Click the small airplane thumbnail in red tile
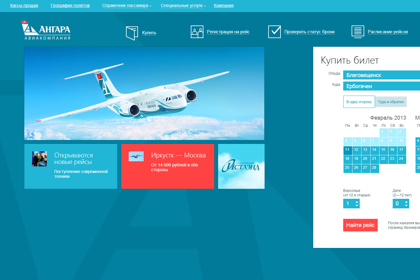The width and height of the screenshot is (420, 280). click(x=136, y=156)
